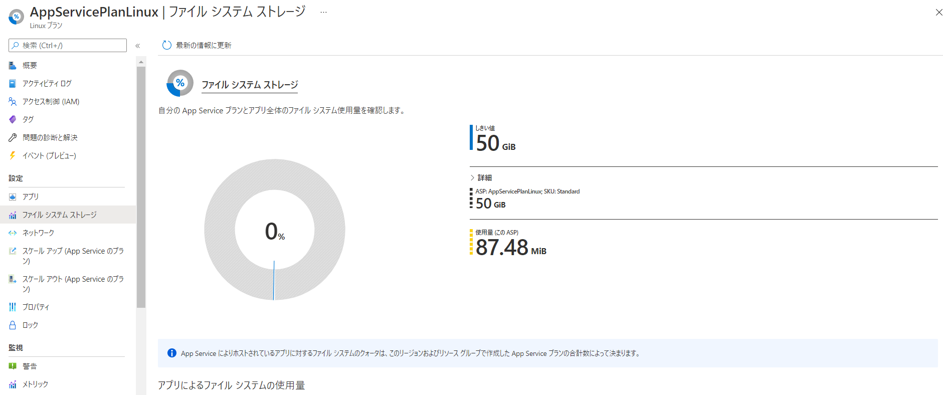Open メトリック under 監視
The width and height of the screenshot is (943, 395).
(35, 384)
